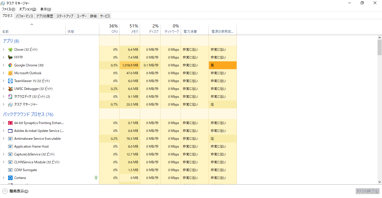The image size is (382, 198).
Task: Open the ファイル(F) menu
Action: (x=8, y=9)
